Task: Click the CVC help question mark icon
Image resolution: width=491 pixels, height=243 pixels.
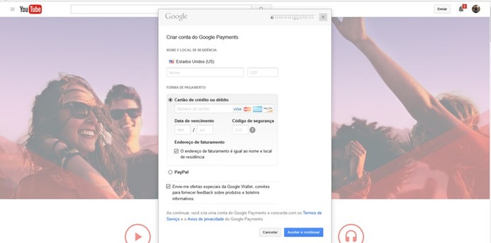Action: click(x=252, y=130)
